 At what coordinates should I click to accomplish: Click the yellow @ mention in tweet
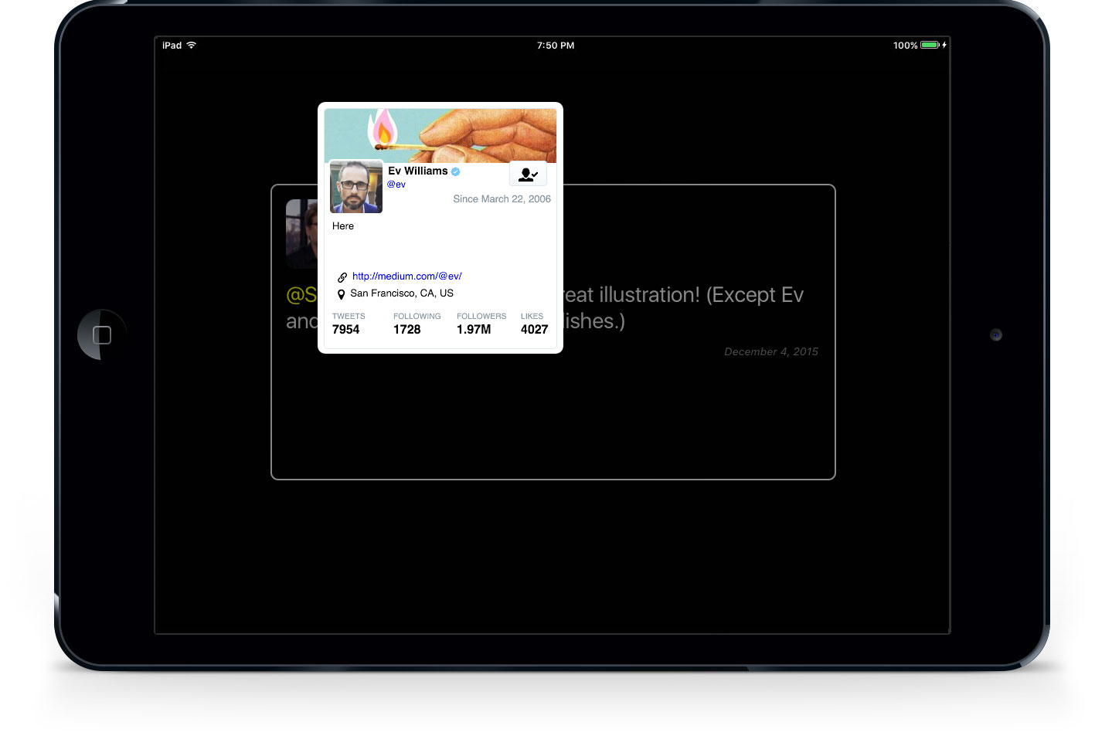click(301, 295)
